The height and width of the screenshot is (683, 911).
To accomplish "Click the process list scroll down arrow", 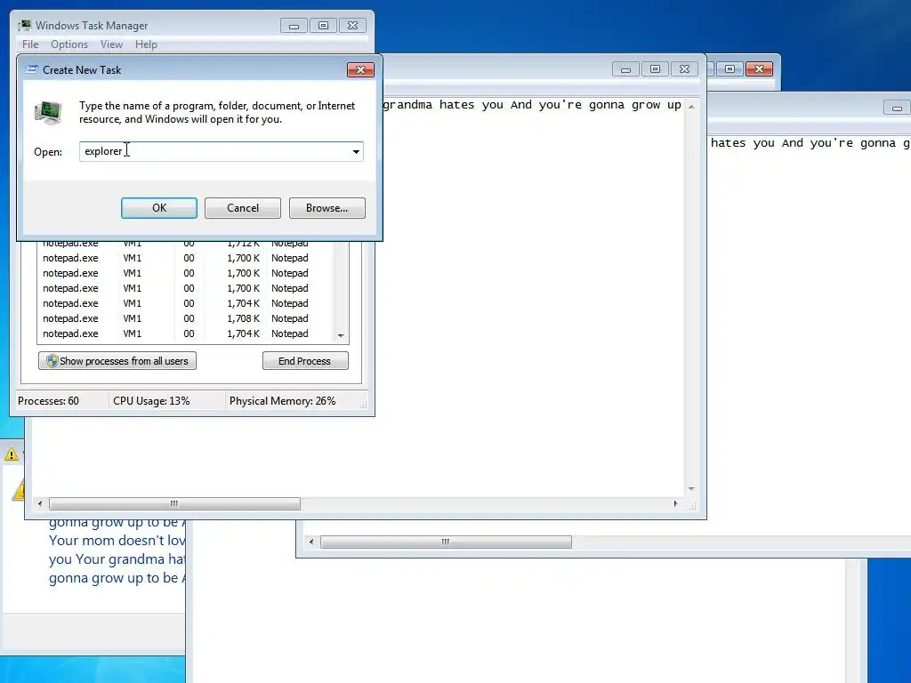I will pyautogui.click(x=341, y=335).
